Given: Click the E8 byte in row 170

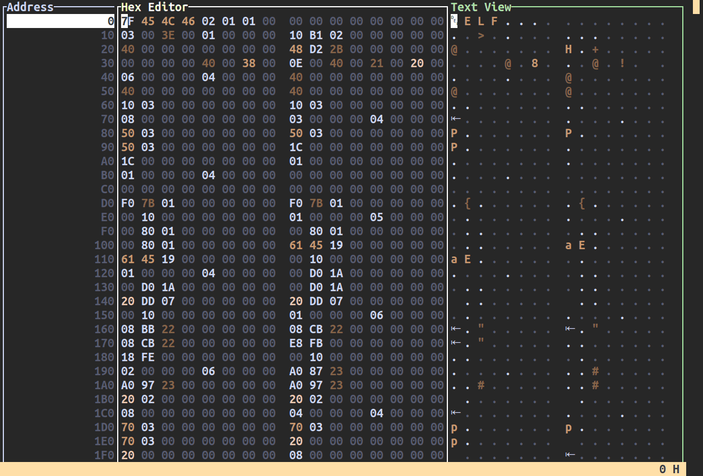Looking at the screenshot, I should pyautogui.click(x=296, y=343).
